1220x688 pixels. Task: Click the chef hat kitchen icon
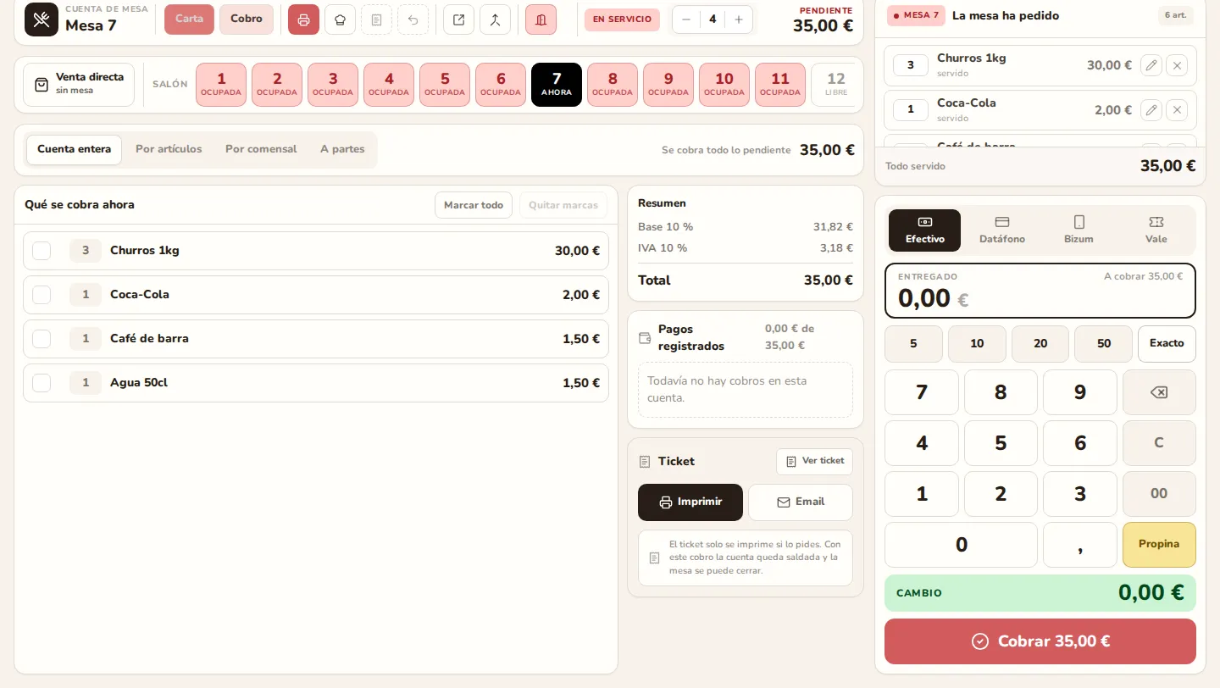tap(340, 19)
